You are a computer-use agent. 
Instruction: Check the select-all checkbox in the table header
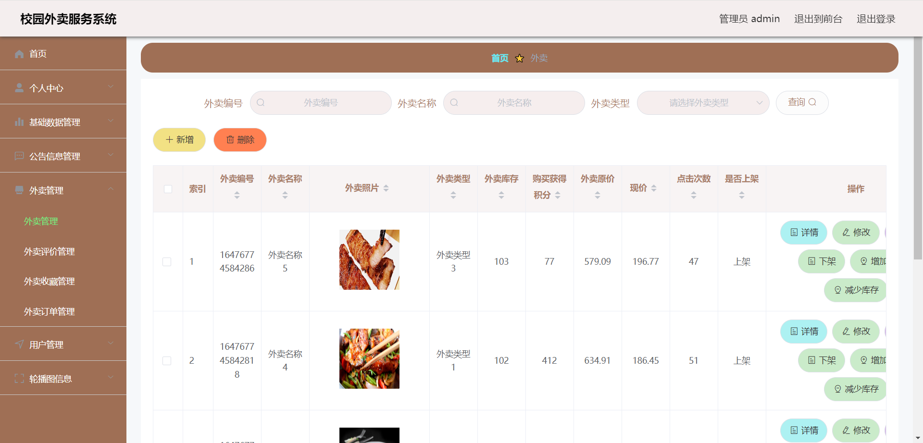[168, 189]
